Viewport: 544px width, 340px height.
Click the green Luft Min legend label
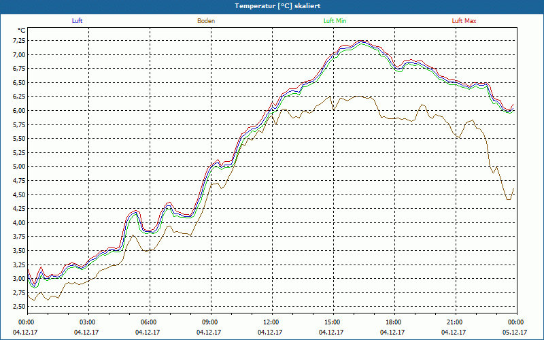[x=335, y=21]
